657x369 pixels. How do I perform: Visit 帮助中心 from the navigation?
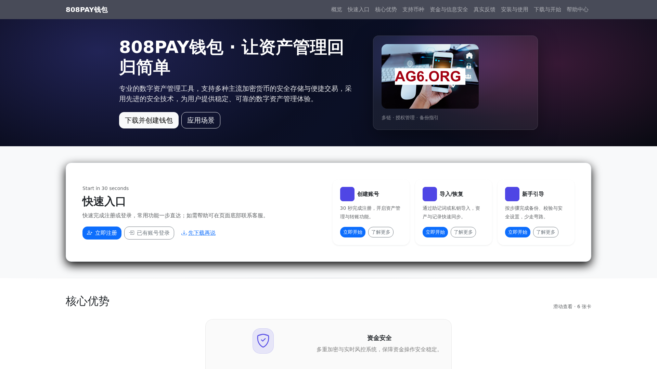(577, 10)
